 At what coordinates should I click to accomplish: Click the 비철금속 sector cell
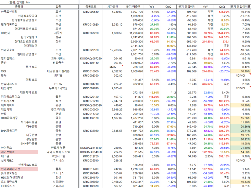[x=58, y=63]
